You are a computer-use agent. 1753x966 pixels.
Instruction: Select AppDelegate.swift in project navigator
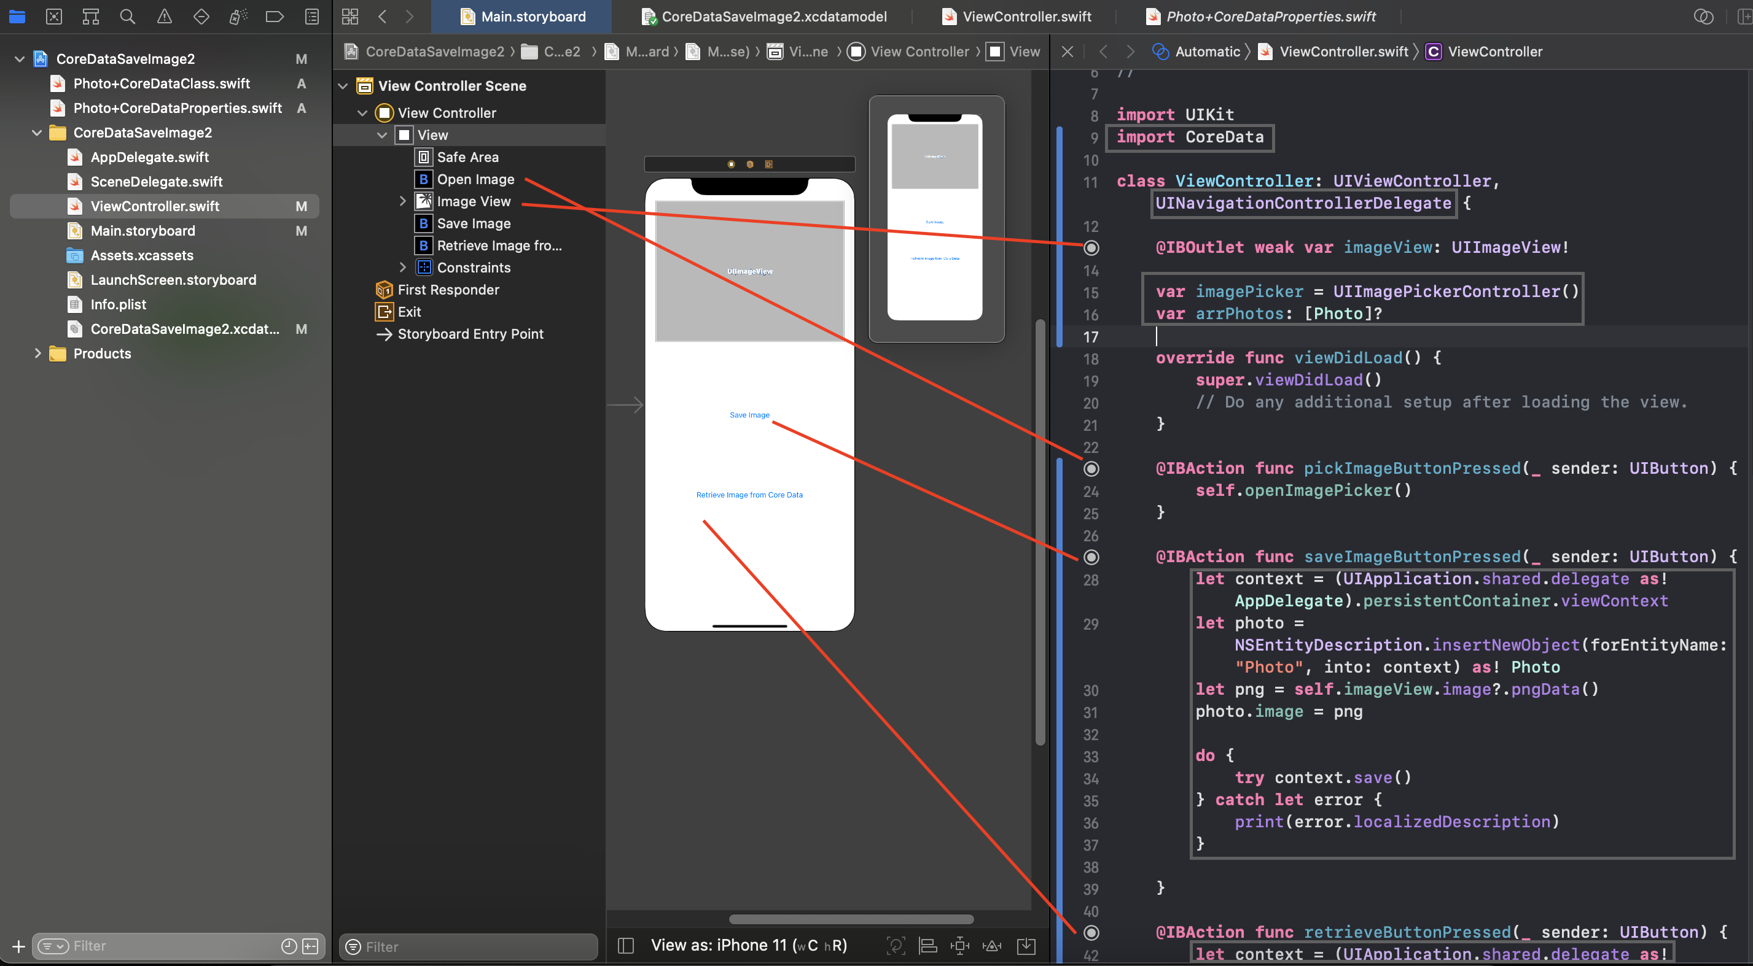pyautogui.click(x=150, y=157)
